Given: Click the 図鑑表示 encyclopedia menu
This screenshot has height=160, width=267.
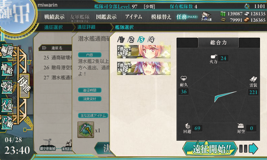Looking at the screenshot, I should coord(106,17).
